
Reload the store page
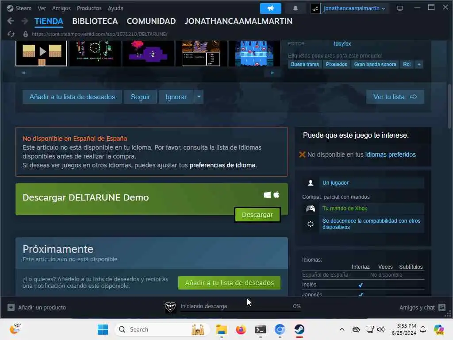(11, 34)
